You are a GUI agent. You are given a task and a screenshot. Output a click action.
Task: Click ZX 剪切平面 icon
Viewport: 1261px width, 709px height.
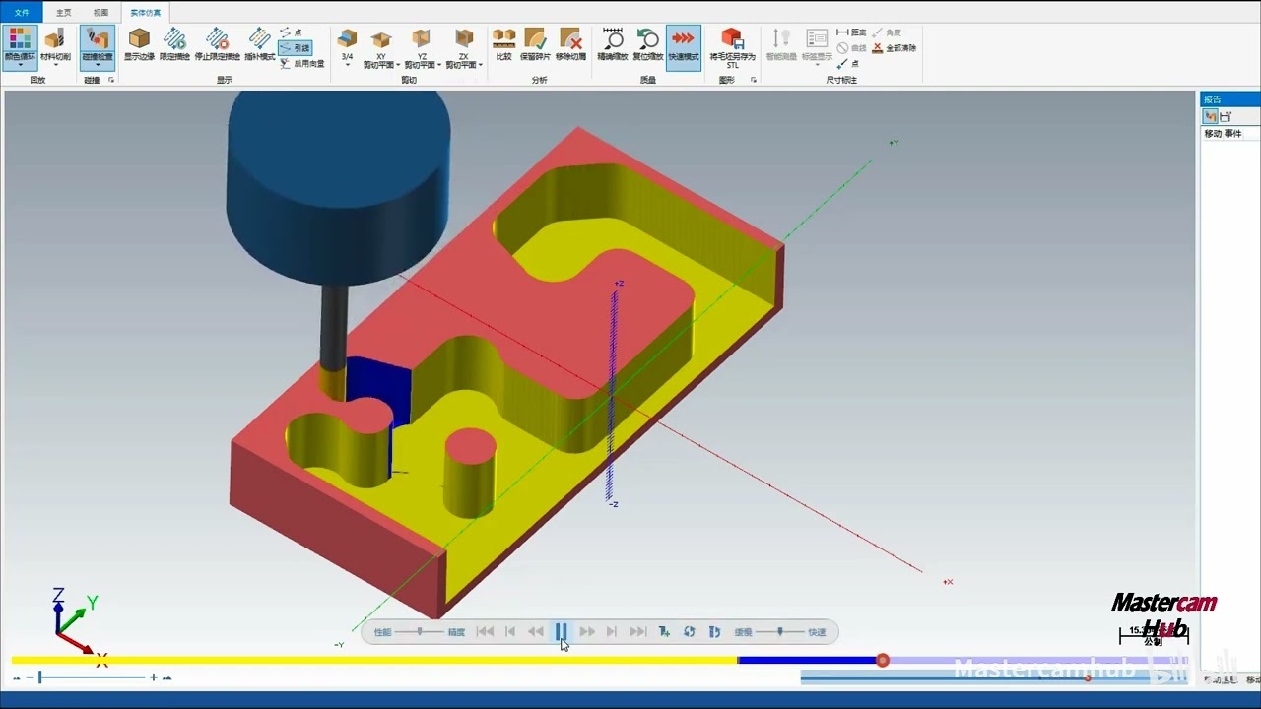point(463,40)
